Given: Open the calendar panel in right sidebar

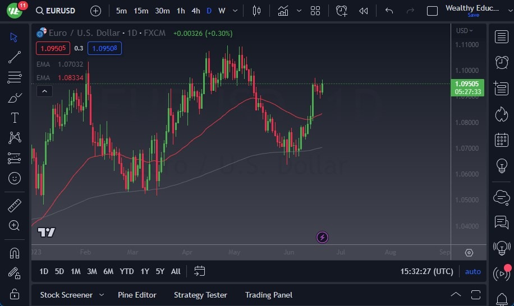Looking at the screenshot, I should (501, 140).
